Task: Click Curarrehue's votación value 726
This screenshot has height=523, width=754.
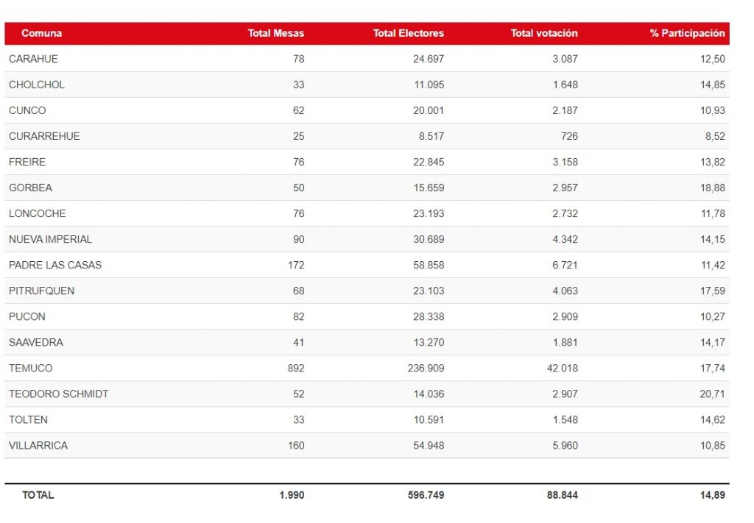Action: coord(569,136)
